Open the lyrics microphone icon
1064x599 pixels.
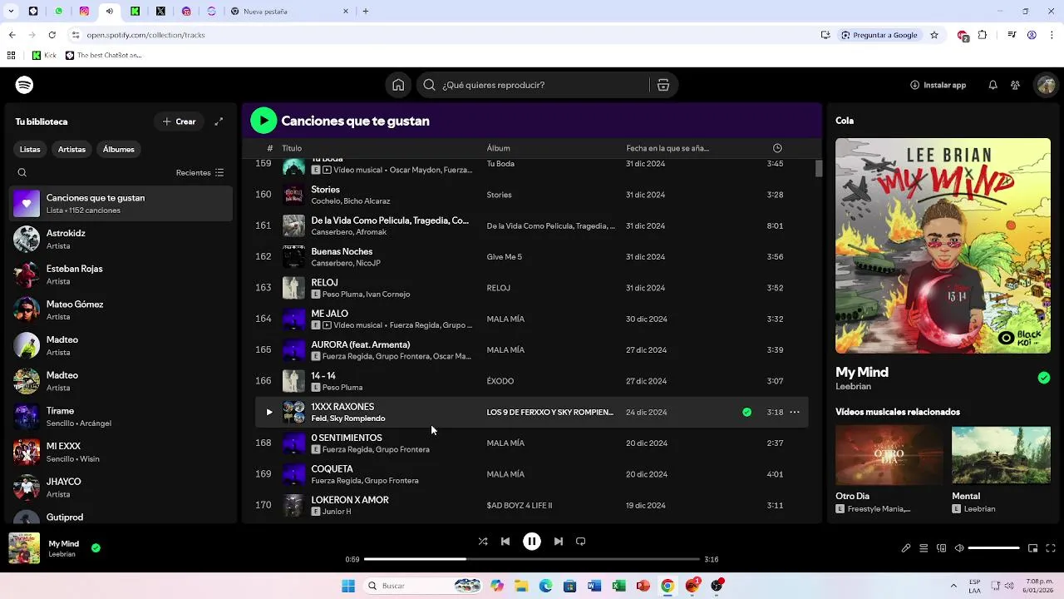906,548
